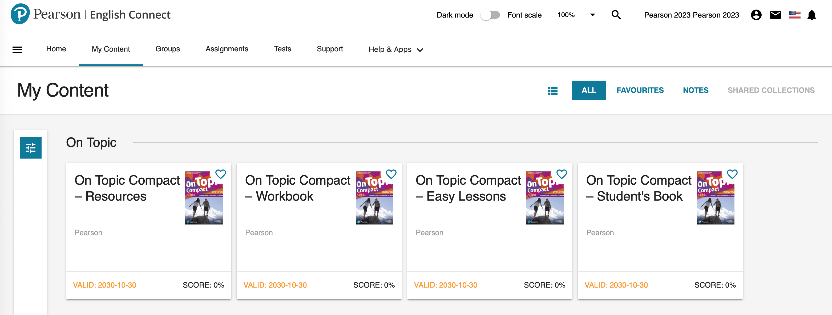This screenshot has height=315, width=832.
Task: Open the mail messages icon
Action: click(775, 15)
